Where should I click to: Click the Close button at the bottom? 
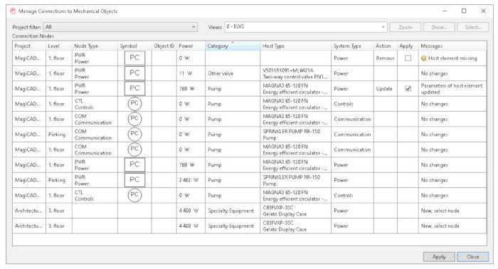click(x=473, y=257)
